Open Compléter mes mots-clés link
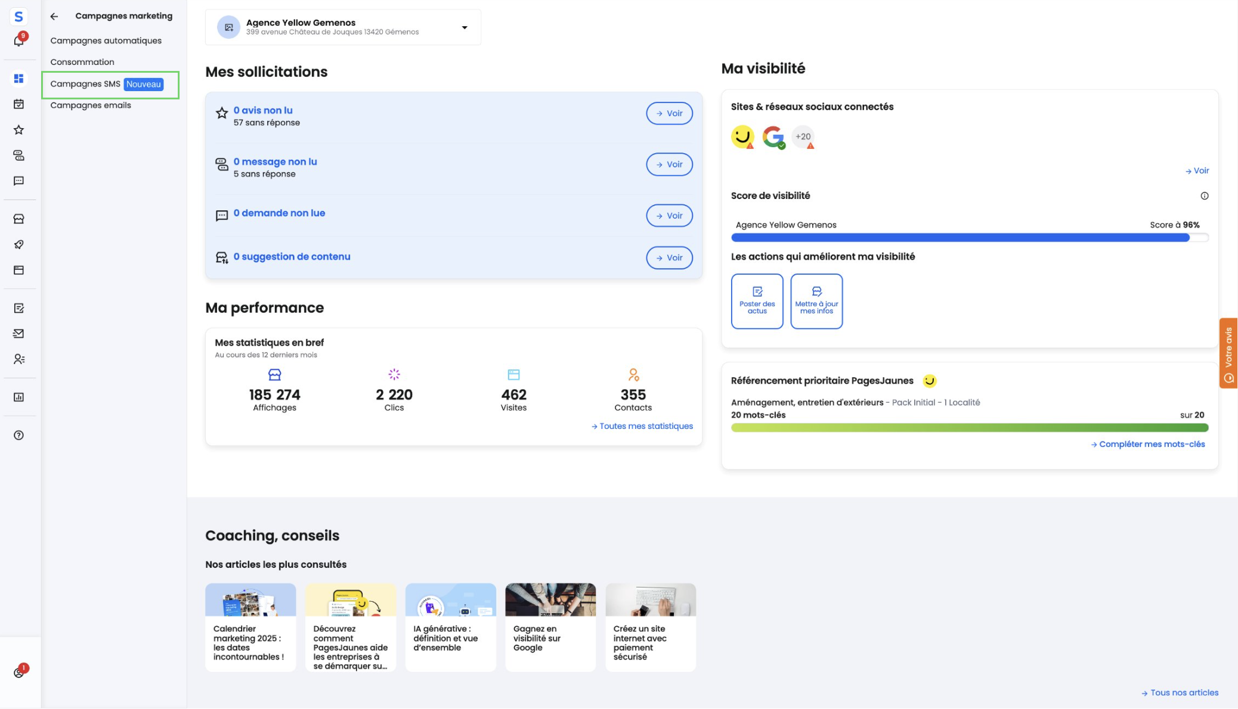 [1148, 444]
